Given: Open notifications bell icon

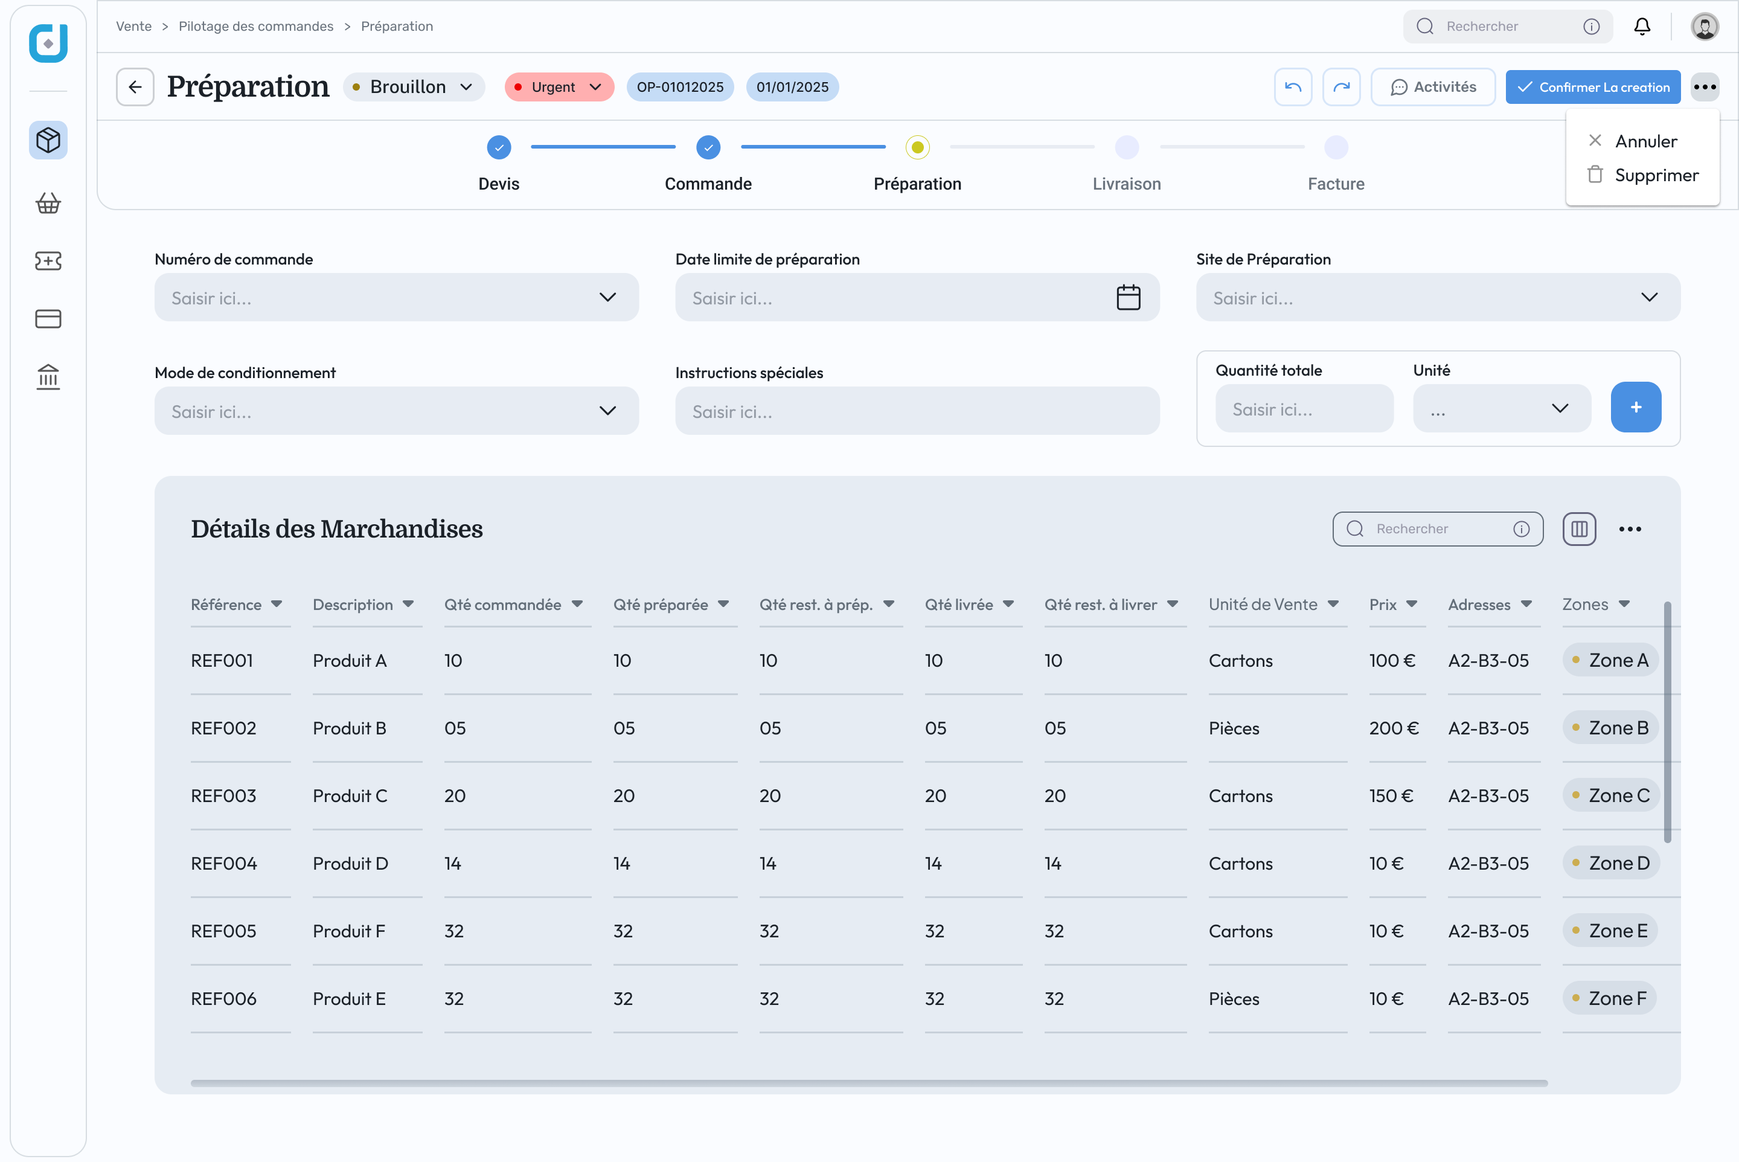Looking at the screenshot, I should (1642, 27).
